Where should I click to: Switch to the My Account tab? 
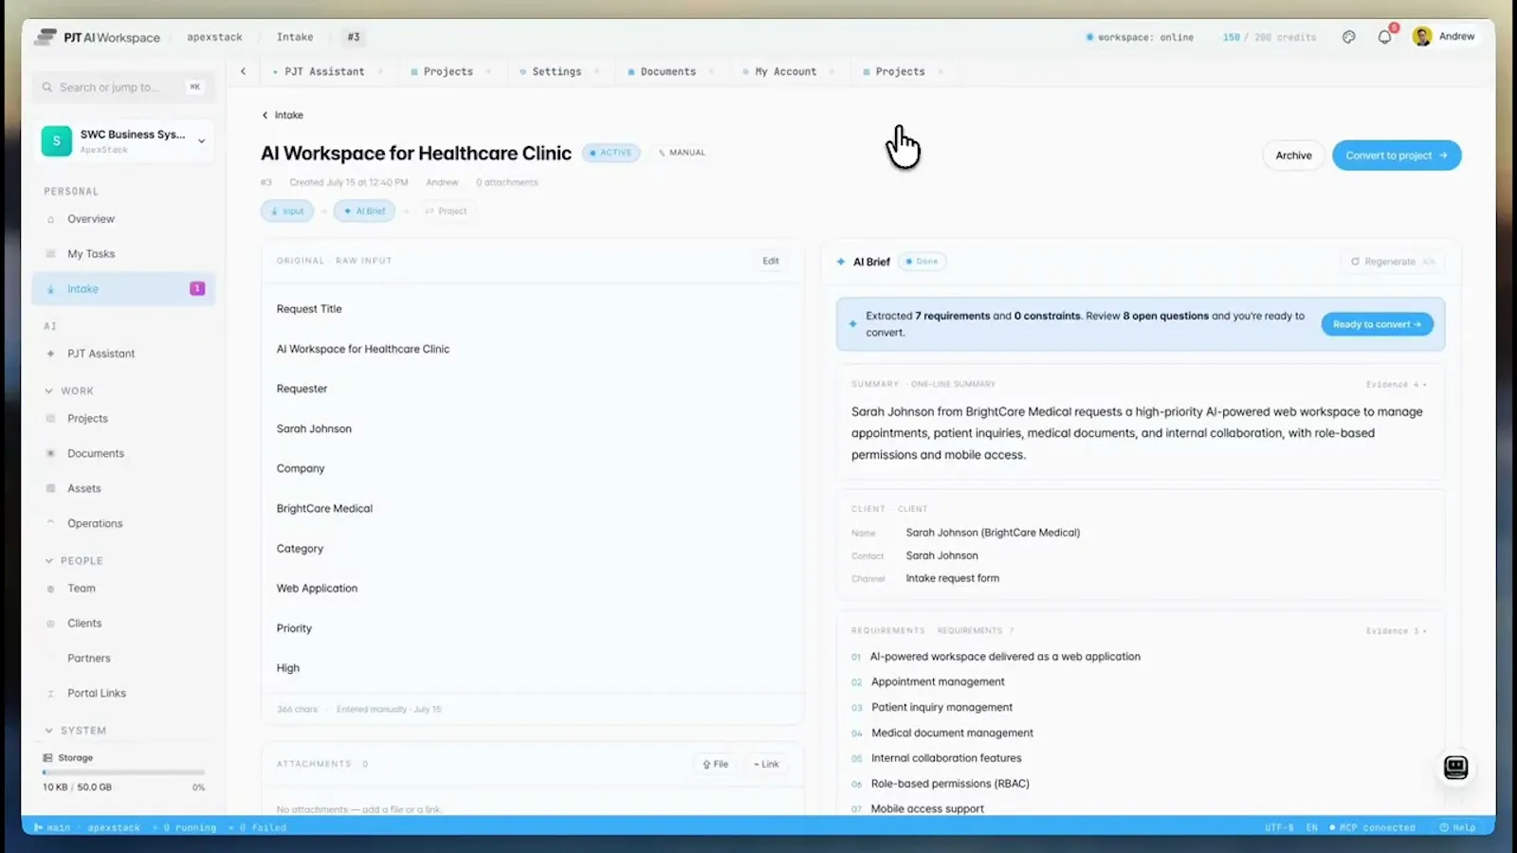coord(785,72)
